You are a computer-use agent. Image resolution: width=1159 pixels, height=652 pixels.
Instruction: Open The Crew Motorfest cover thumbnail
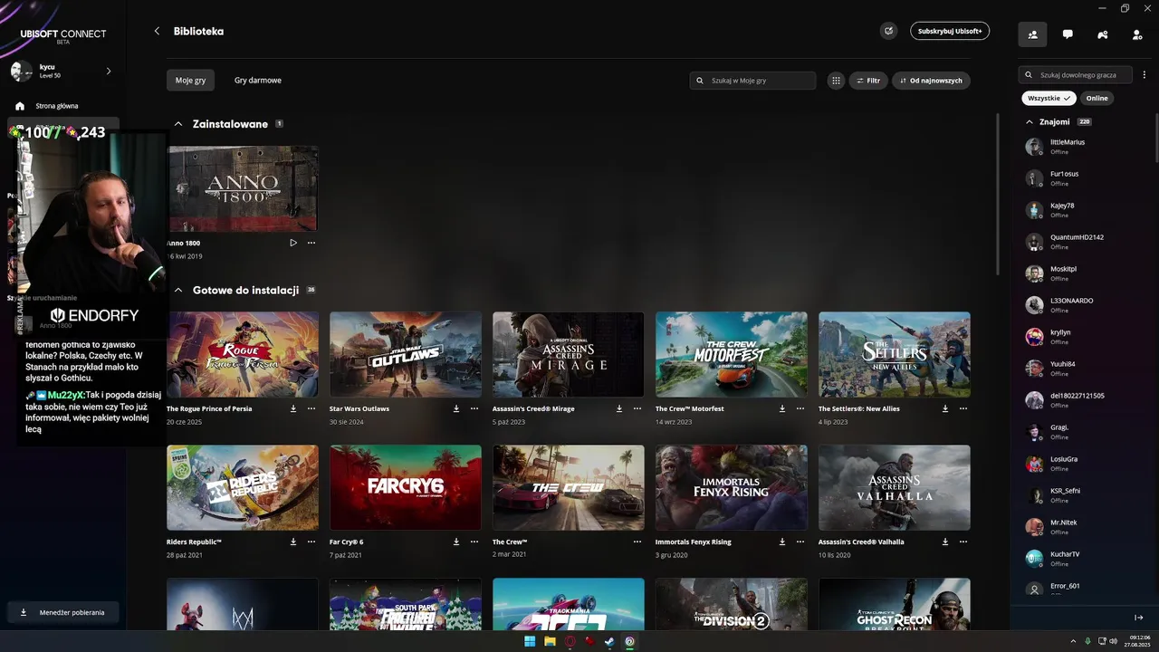point(732,354)
